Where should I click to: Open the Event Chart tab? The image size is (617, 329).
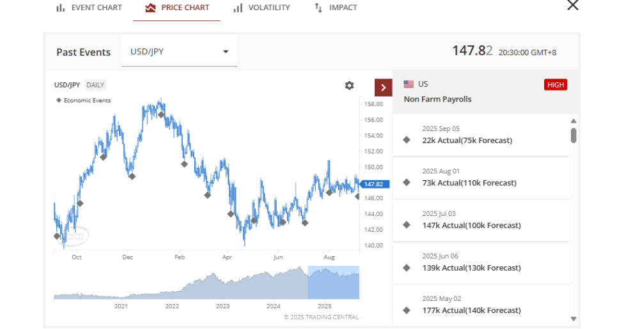tap(89, 8)
